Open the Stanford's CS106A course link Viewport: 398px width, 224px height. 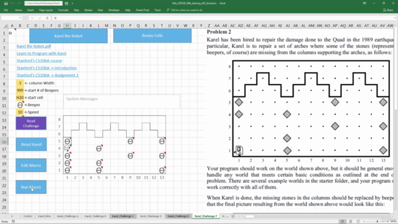pyautogui.click(x=39, y=61)
